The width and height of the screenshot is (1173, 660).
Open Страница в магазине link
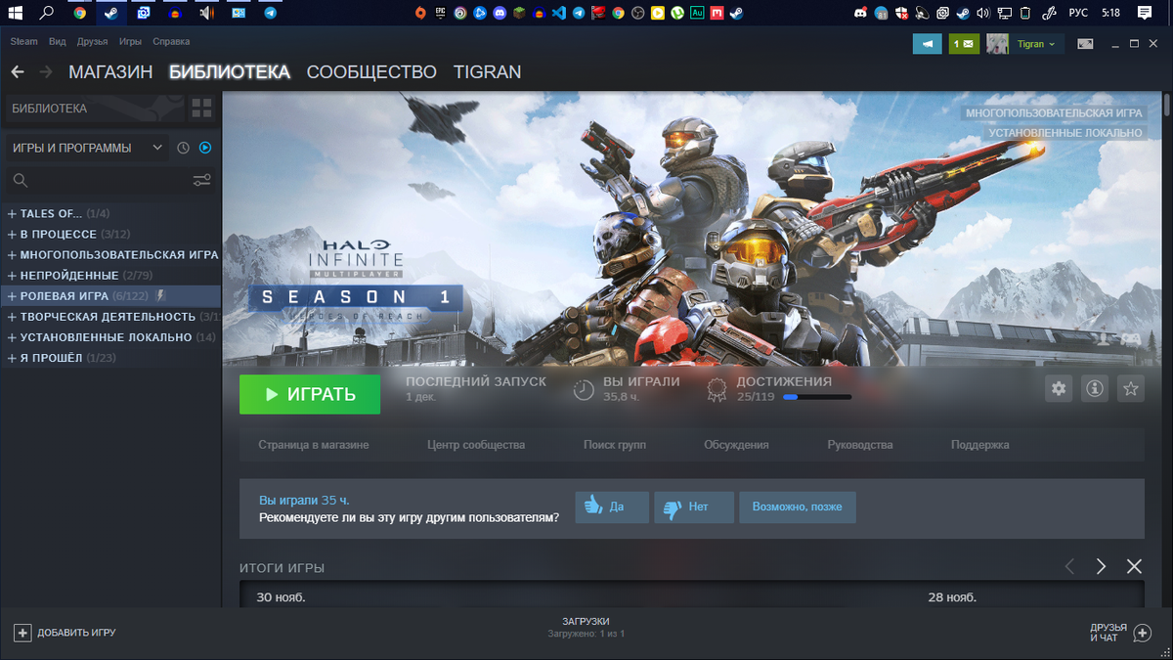[x=314, y=445]
